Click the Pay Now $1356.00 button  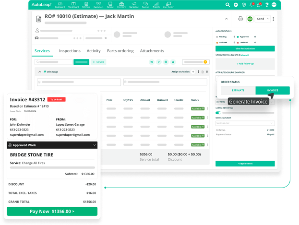tap(52, 212)
